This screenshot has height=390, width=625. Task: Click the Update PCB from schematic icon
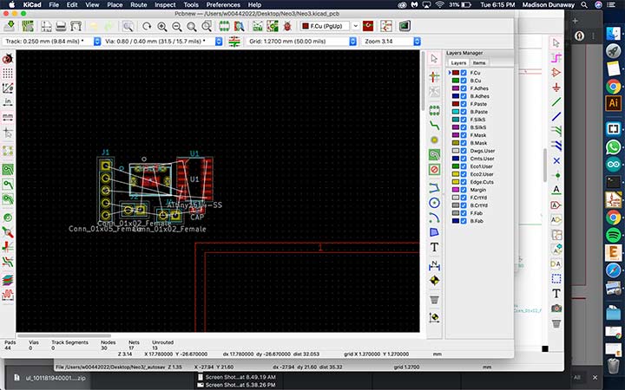click(273, 26)
